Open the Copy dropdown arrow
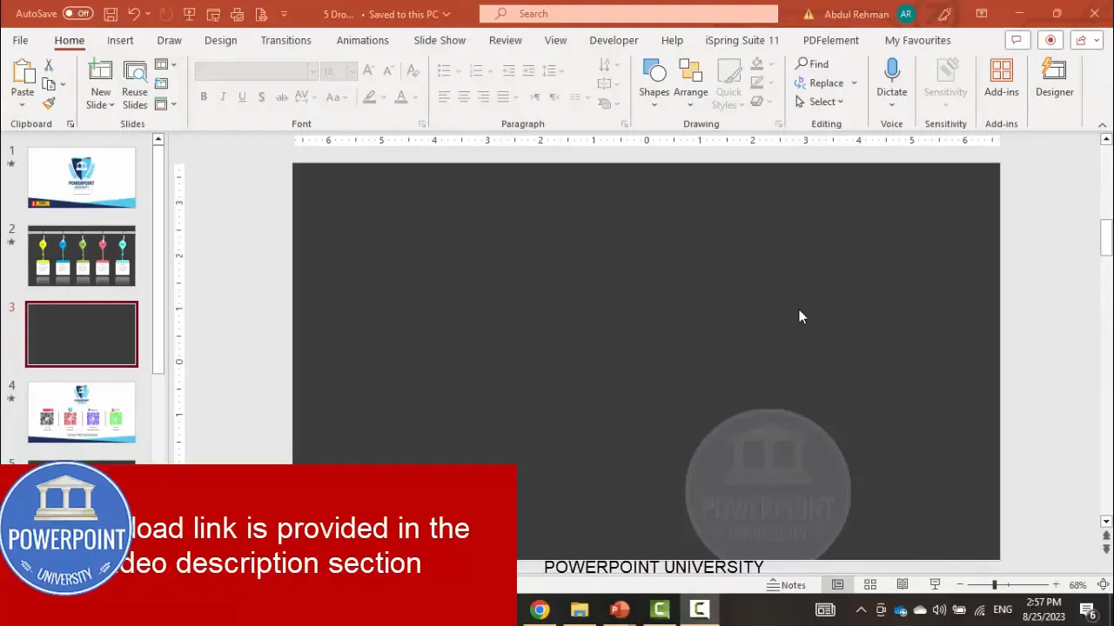Image resolution: width=1114 pixels, height=626 pixels. point(63,84)
